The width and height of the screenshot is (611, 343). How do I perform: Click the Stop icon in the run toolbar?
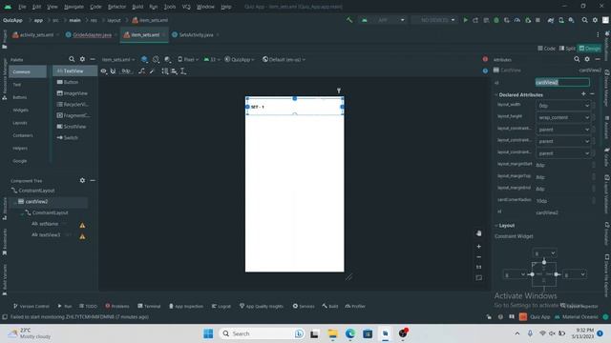pos(537,20)
